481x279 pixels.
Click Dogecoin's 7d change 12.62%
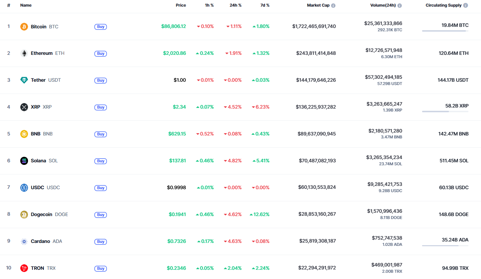pyautogui.click(x=260, y=215)
